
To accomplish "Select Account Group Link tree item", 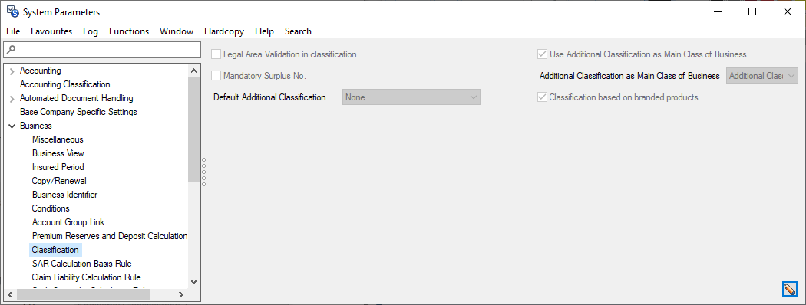I will tap(68, 222).
